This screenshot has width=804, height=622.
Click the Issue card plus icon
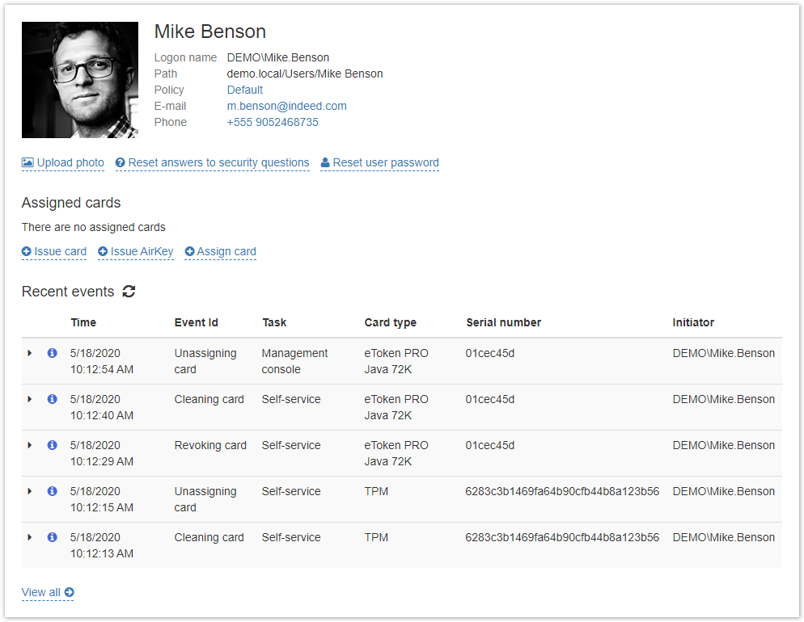pyautogui.click(x=26, y=251)
